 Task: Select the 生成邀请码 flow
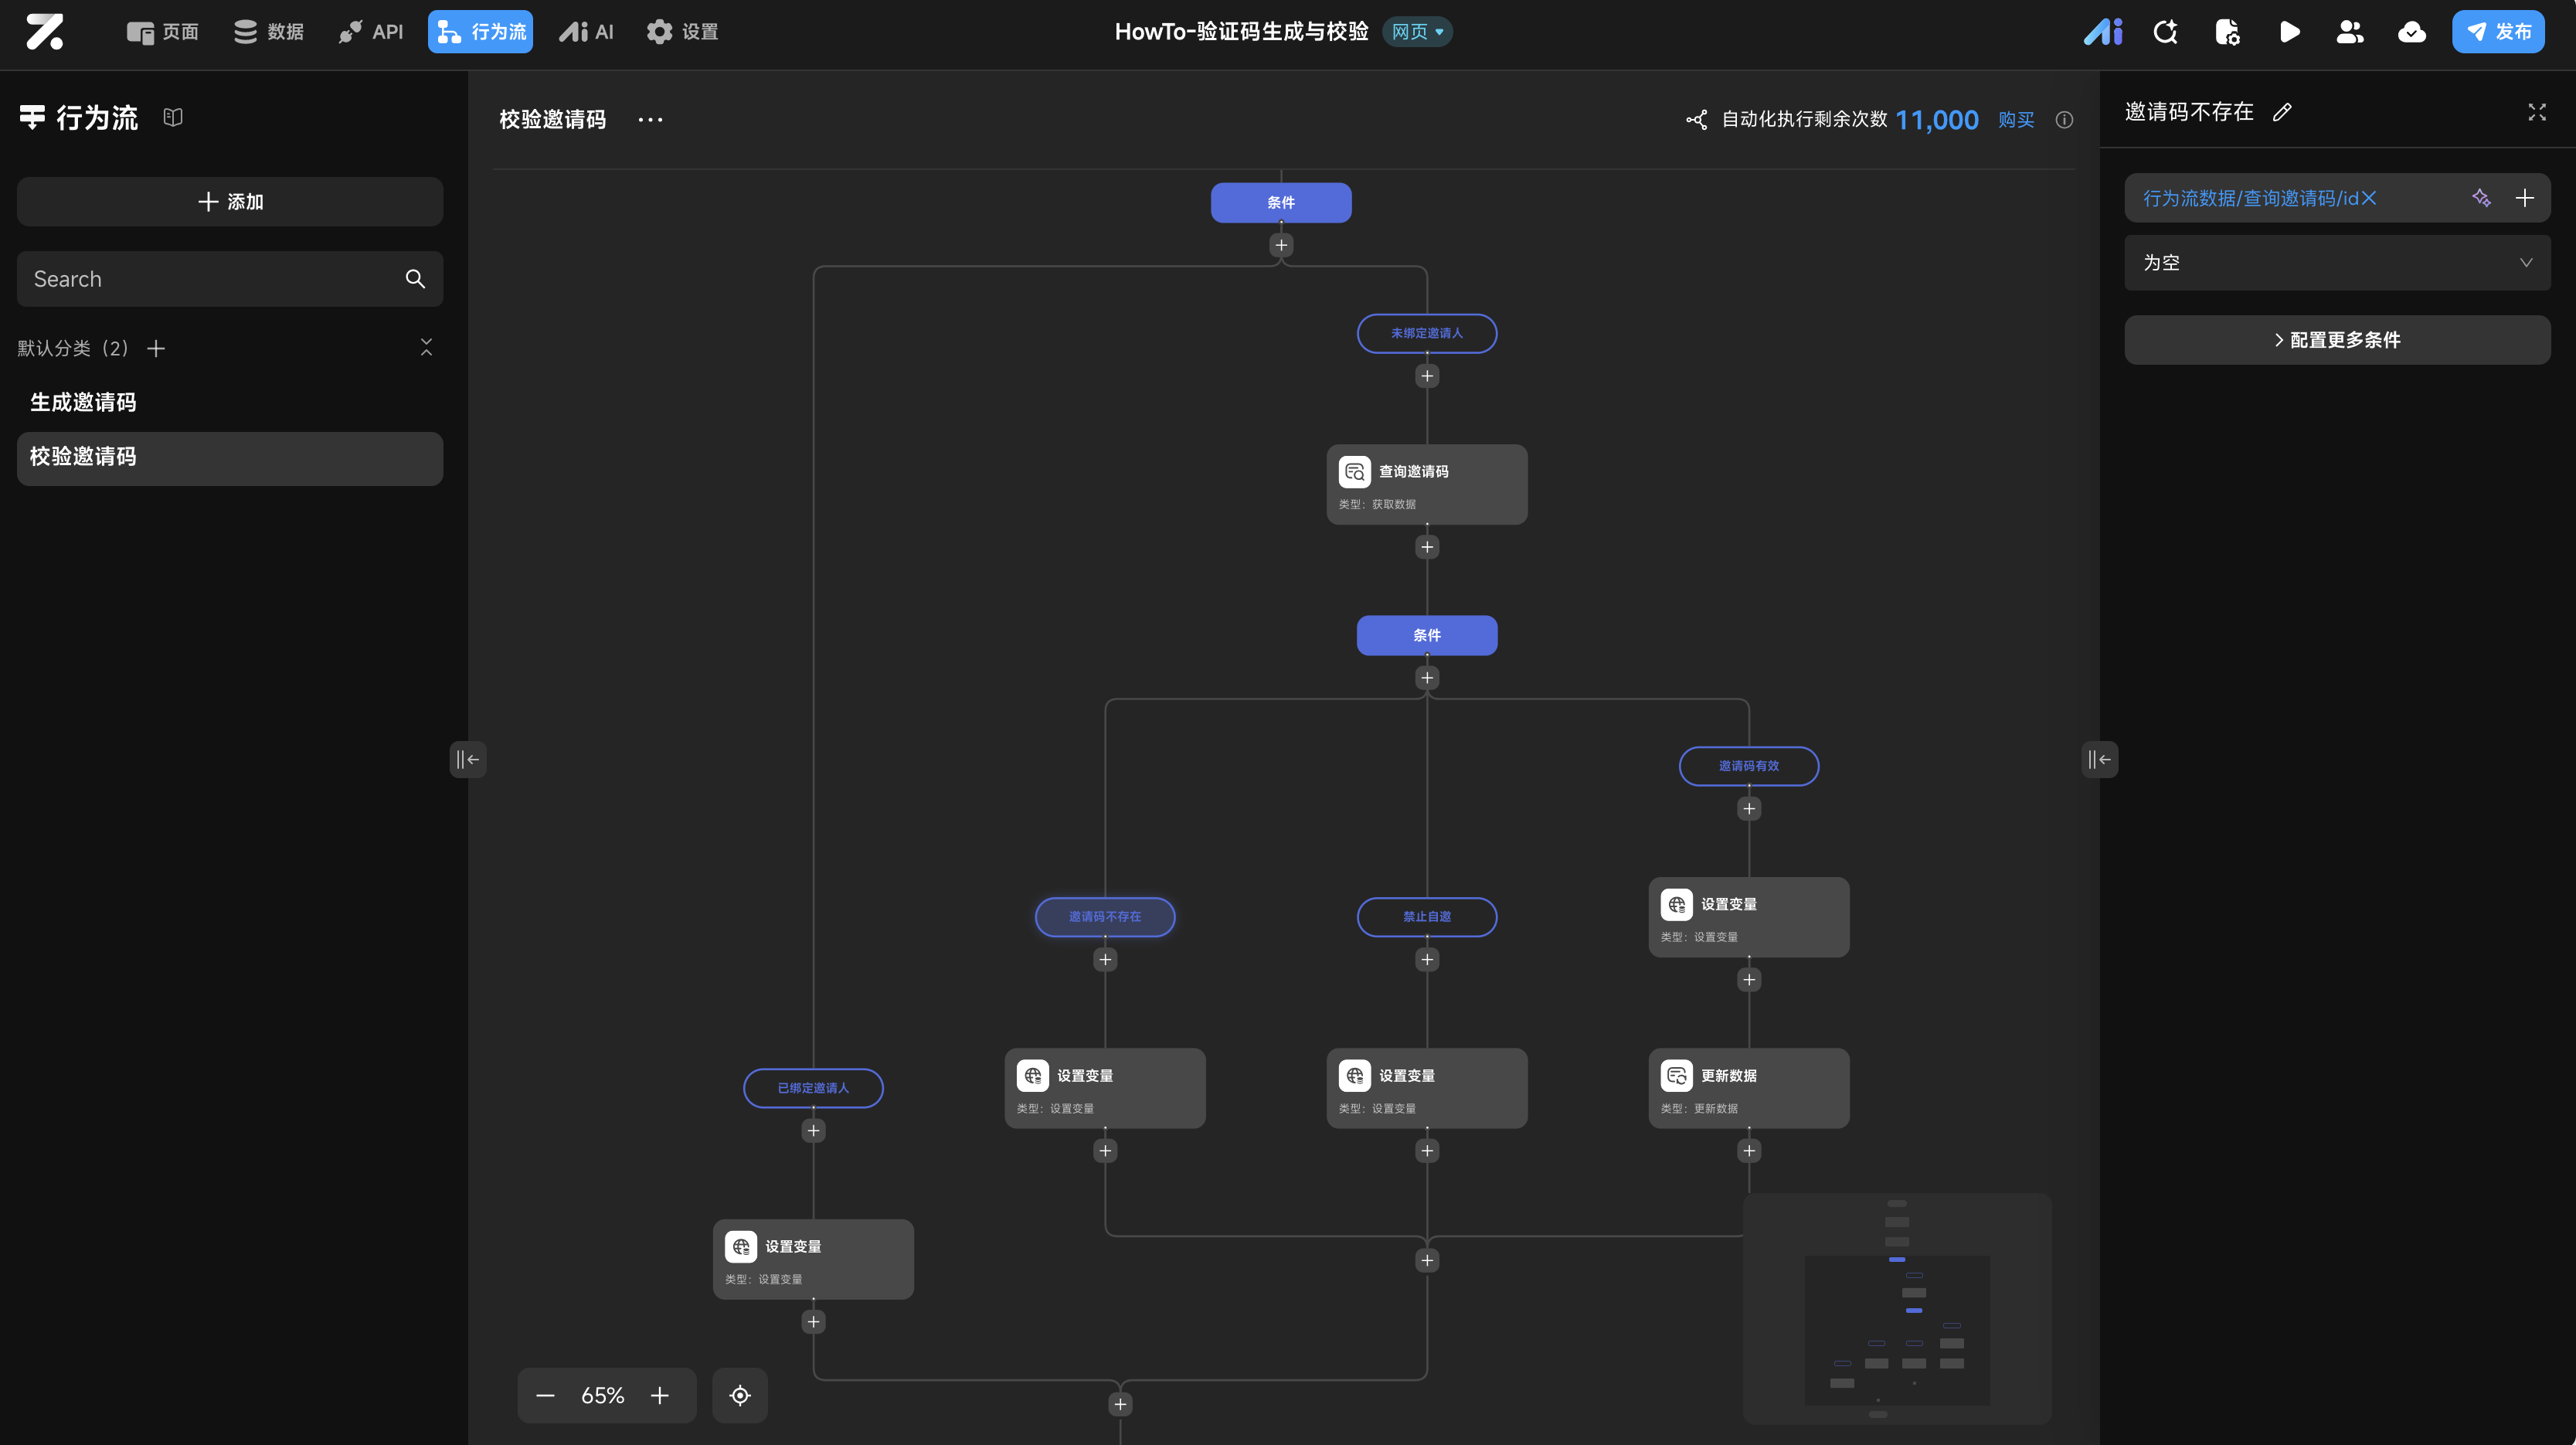click(x=83, y=402)
